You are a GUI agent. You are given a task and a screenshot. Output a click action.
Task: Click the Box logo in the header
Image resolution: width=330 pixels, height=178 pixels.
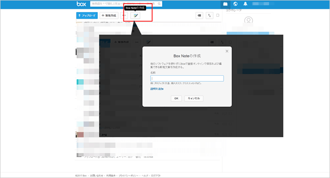[81, 4]
